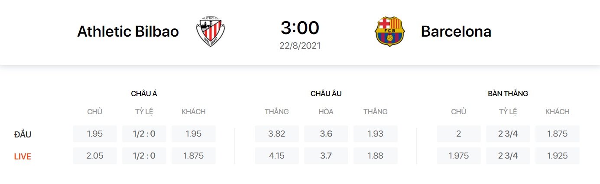Choose live Asian home odds 2.05
The height and width of the screenshot is (184, 600).
click(x=94, y=156)
